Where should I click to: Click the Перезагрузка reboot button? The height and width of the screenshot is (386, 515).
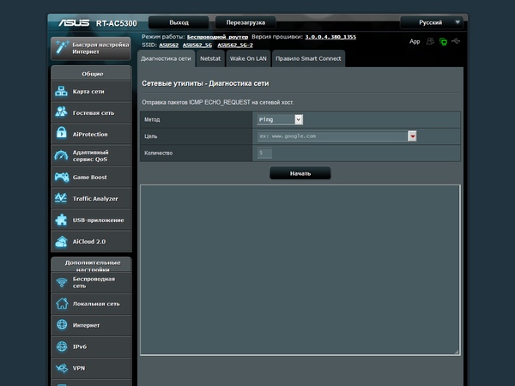[245, 22]
